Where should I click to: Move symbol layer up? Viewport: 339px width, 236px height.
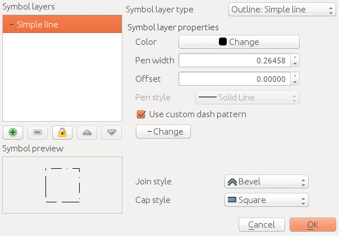pyautogui.click(x=87, y=132)
